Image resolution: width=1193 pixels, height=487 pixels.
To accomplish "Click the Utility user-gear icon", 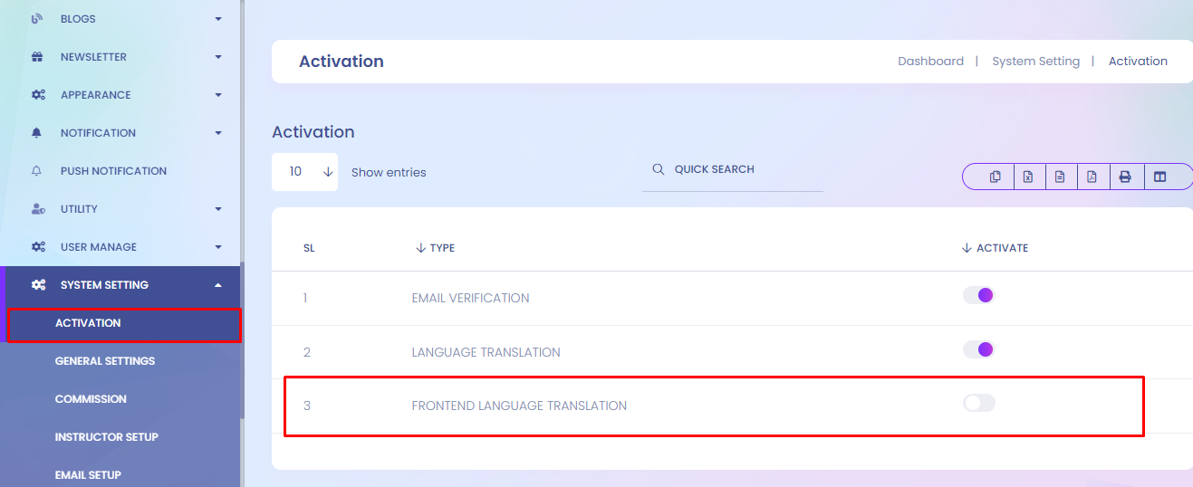I will click(38, 209).
